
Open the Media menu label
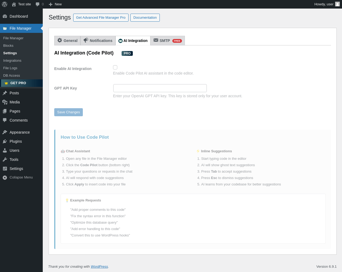click(15, 102)
